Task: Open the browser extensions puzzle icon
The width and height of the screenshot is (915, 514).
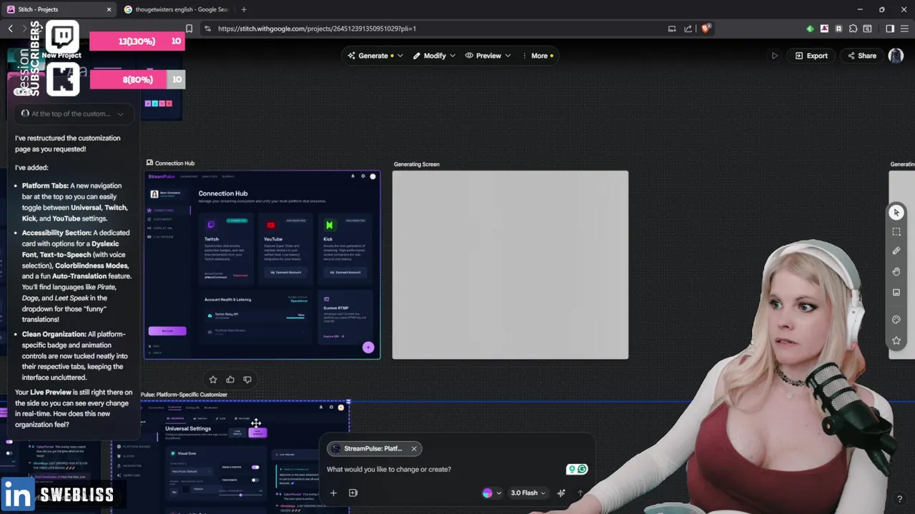Action: pyautogui.click(x=853, y=29)
